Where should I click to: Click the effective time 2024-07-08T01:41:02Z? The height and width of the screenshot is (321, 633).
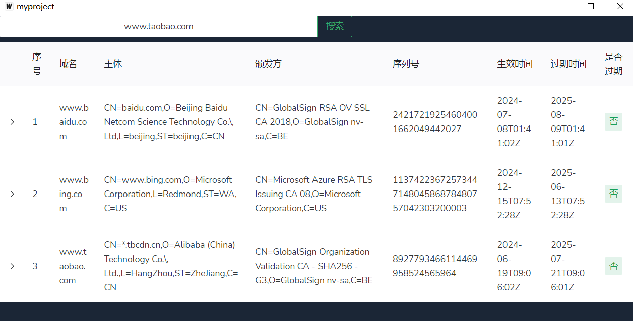click(514, 122)
